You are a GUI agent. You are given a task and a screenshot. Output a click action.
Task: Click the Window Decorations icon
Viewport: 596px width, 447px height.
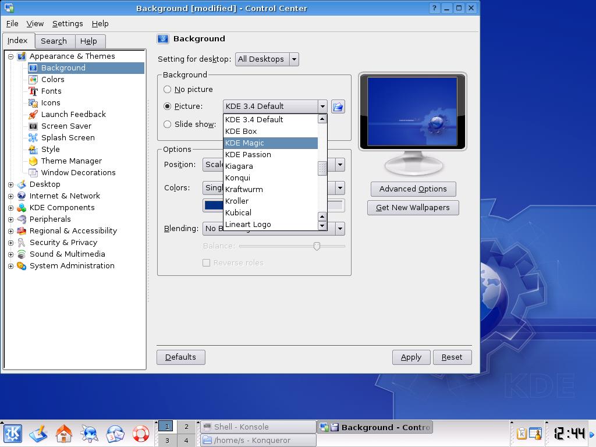click(33, 172)
